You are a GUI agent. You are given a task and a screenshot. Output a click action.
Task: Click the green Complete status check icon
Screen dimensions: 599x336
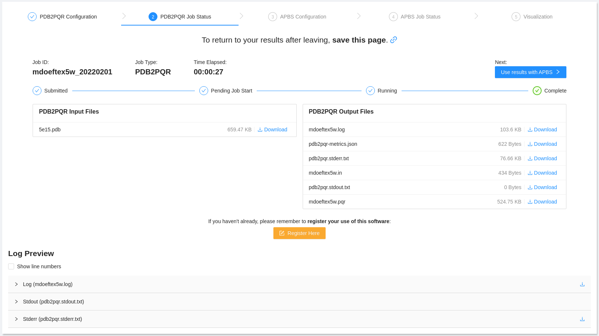pos(537,91)
